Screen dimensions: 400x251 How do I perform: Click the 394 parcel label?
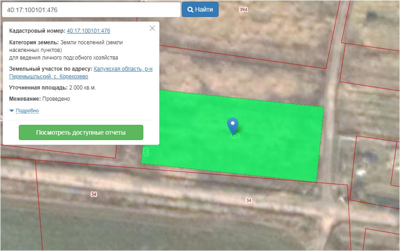[x=243, y=9]
